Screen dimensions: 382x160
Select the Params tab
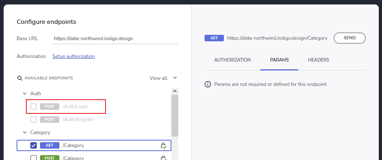(279, 60)
